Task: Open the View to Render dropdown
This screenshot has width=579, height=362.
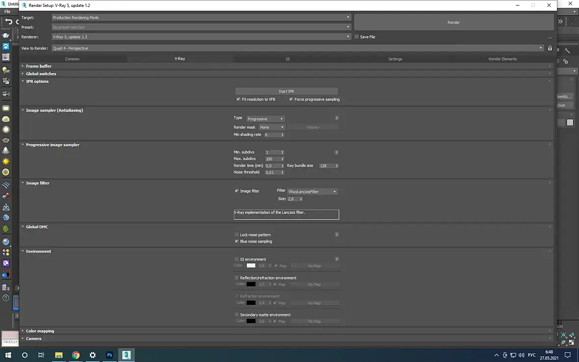Action: pyautogui.click(x=298, y=49)
